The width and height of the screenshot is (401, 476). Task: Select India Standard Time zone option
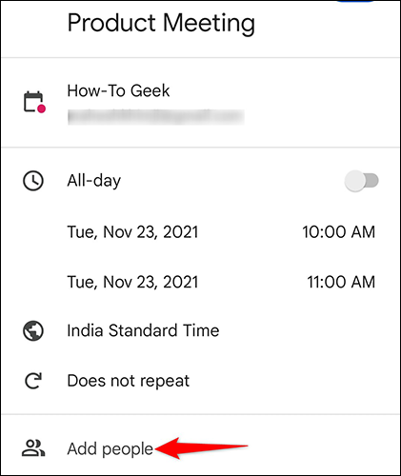(143, 330)
